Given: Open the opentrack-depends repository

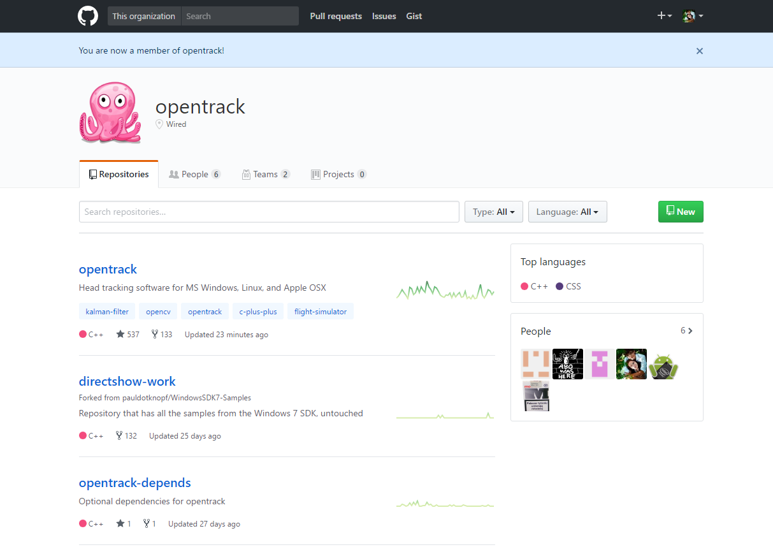Looking at the screenshot, I should 134,483.
